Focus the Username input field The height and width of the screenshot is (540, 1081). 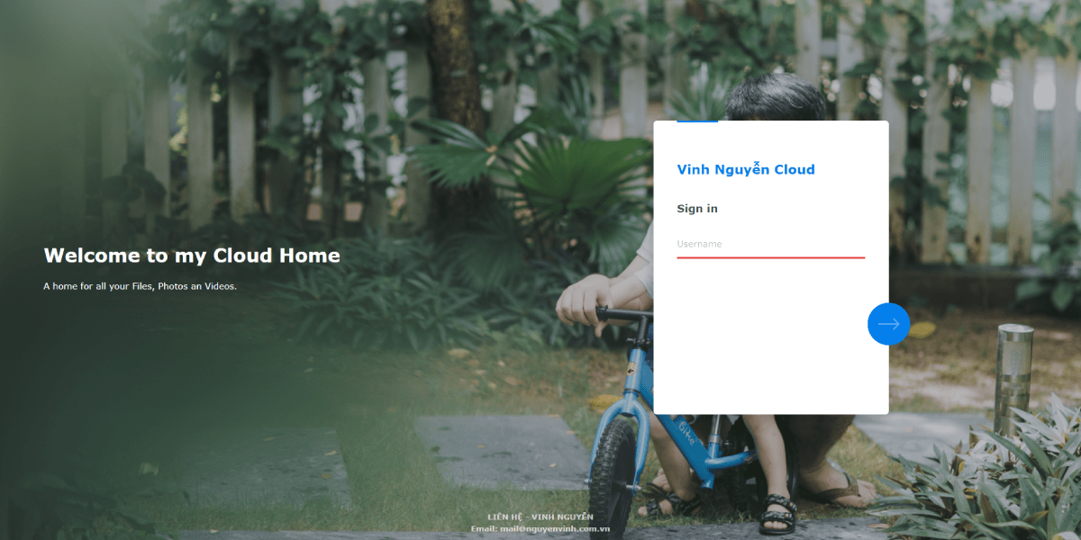[x=770, y=244]
